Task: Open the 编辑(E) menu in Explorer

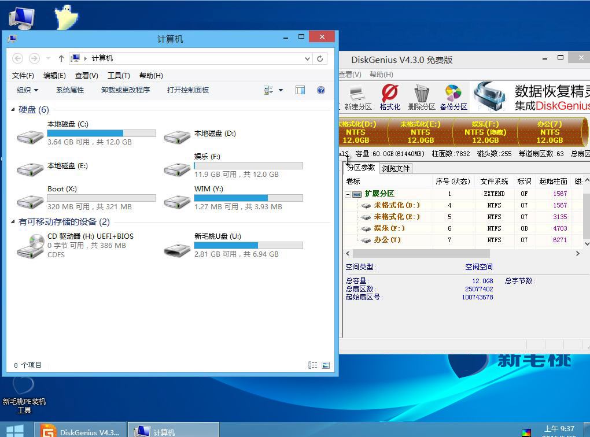Action: 54,76
